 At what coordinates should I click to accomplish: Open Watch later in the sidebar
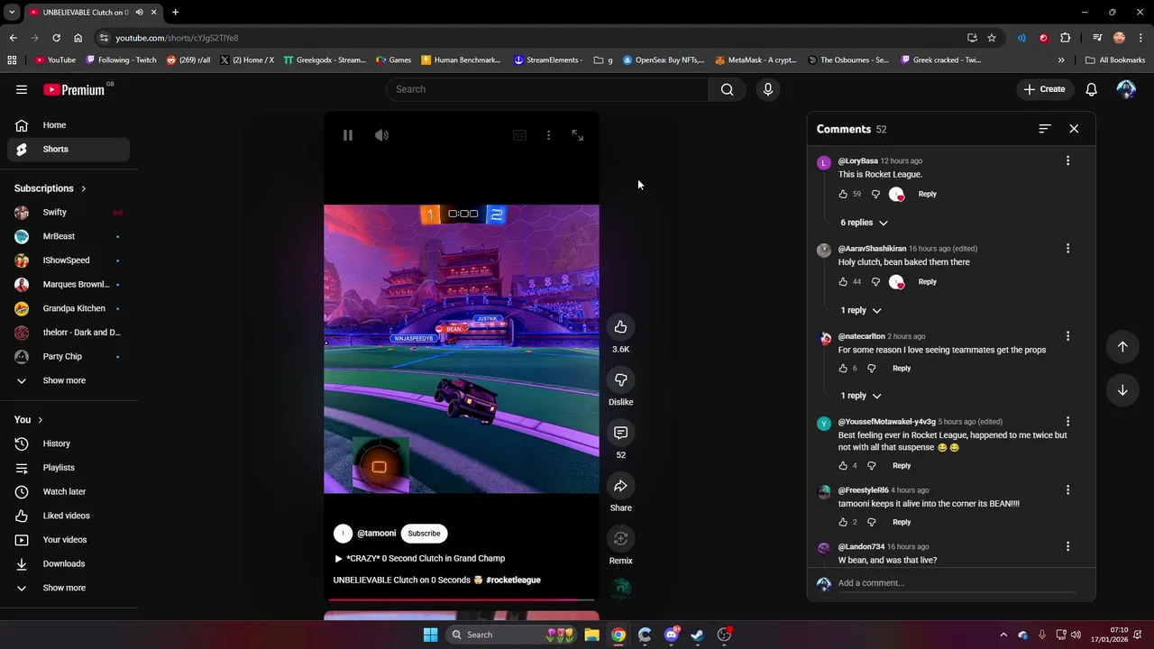coord(69,492)
